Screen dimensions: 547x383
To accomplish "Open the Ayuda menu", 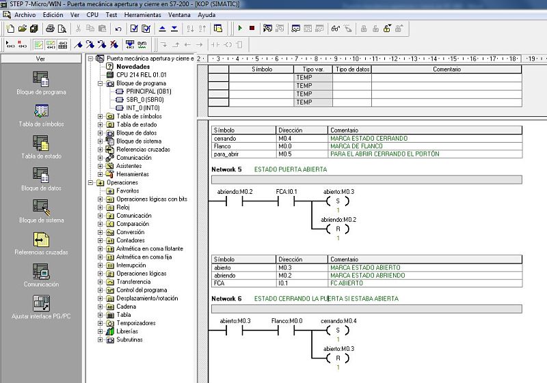I will coord(206,15).
